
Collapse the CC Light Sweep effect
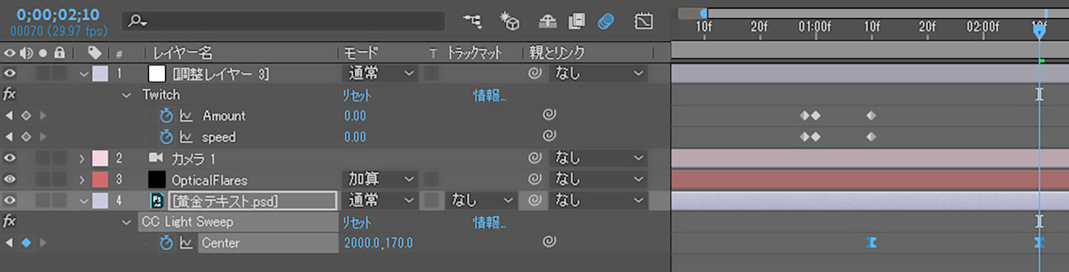click(126, 222)
